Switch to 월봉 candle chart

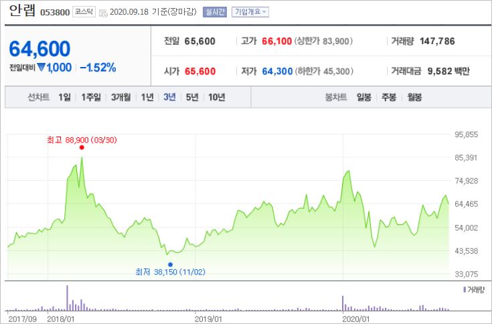click(414, 97)
